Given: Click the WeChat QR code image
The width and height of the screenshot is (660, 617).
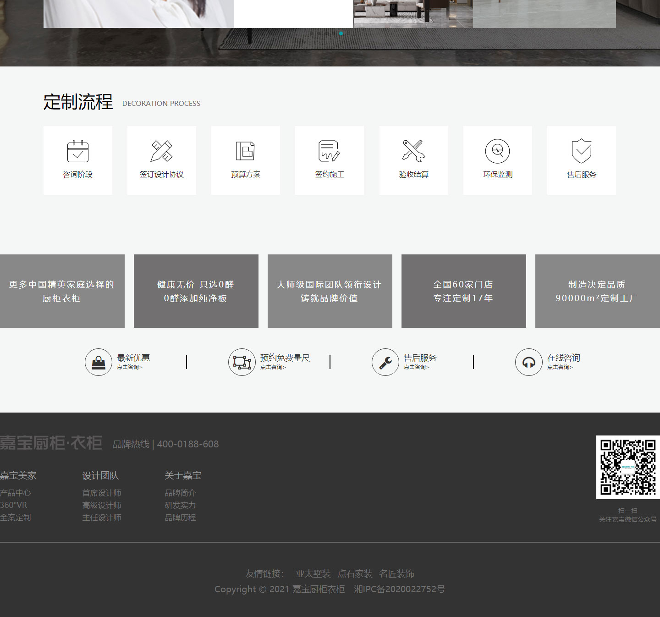Looking at the screenshot, I should pos(628,467).
